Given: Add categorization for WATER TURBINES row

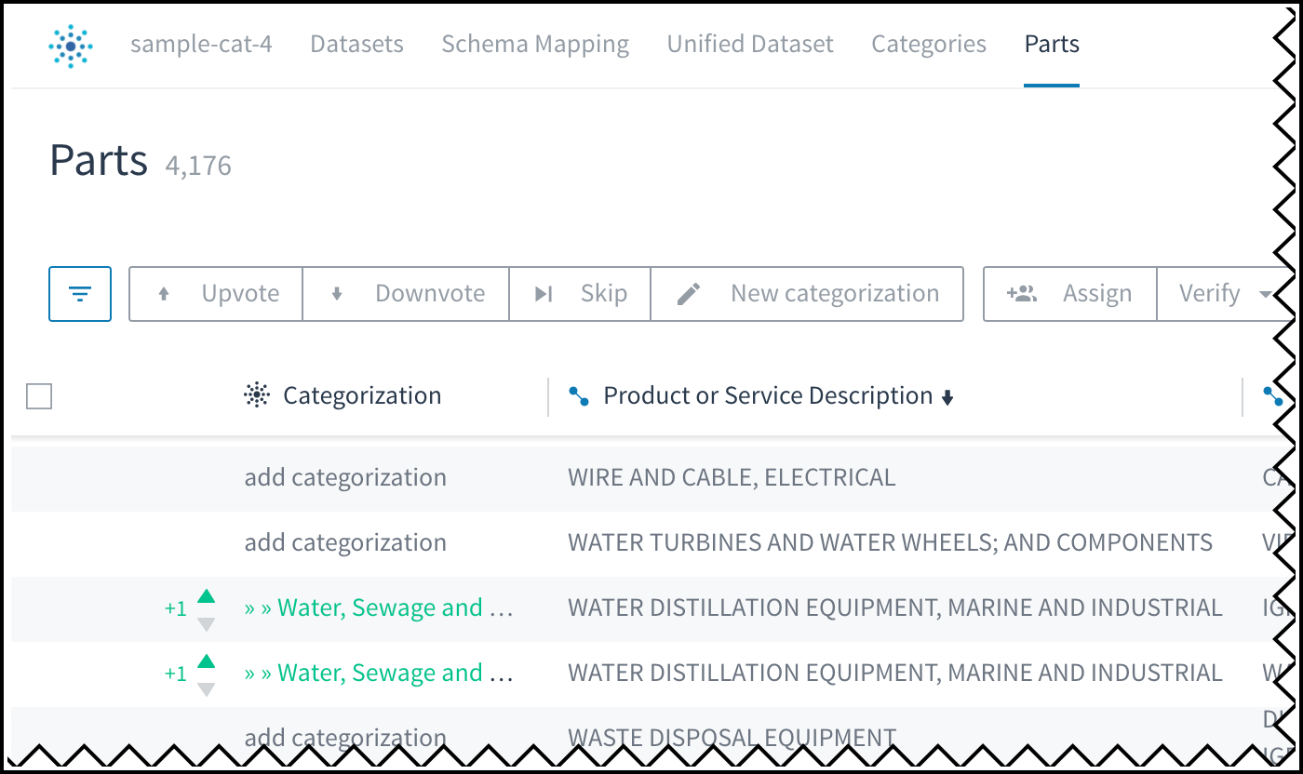Looking at the screenshot, I should click(345, 542).
